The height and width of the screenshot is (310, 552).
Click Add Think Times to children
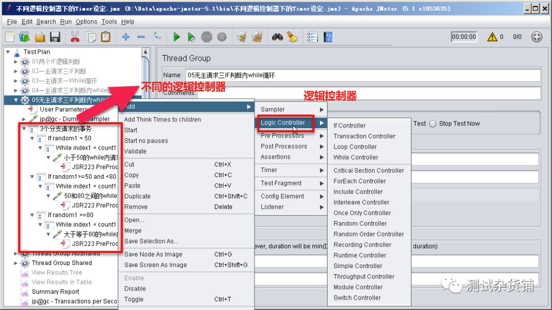[x=186, y=120]
